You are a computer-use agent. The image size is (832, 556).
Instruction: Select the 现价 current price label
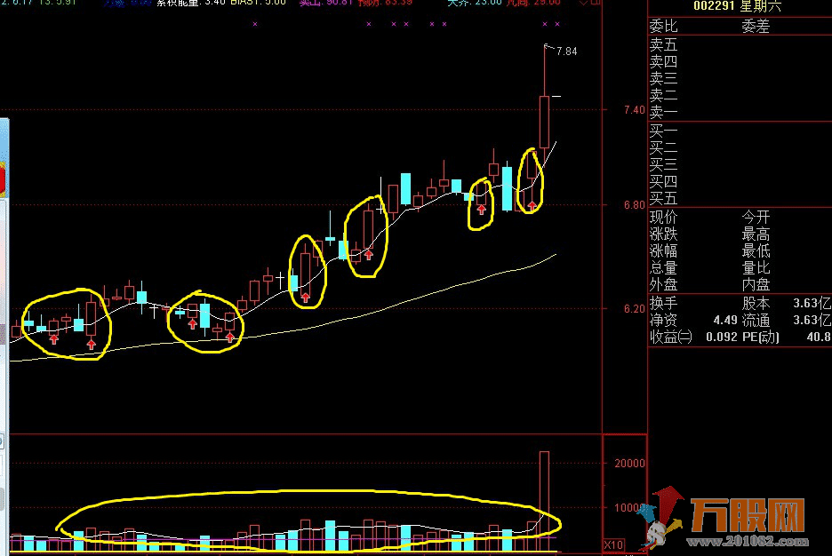pyautogui.click(x=663, y=217)
